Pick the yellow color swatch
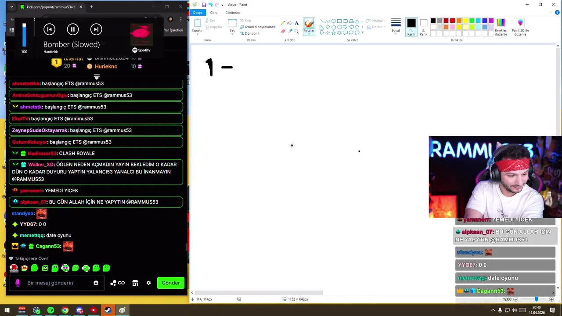562x316 pixels. click(465, 21)
